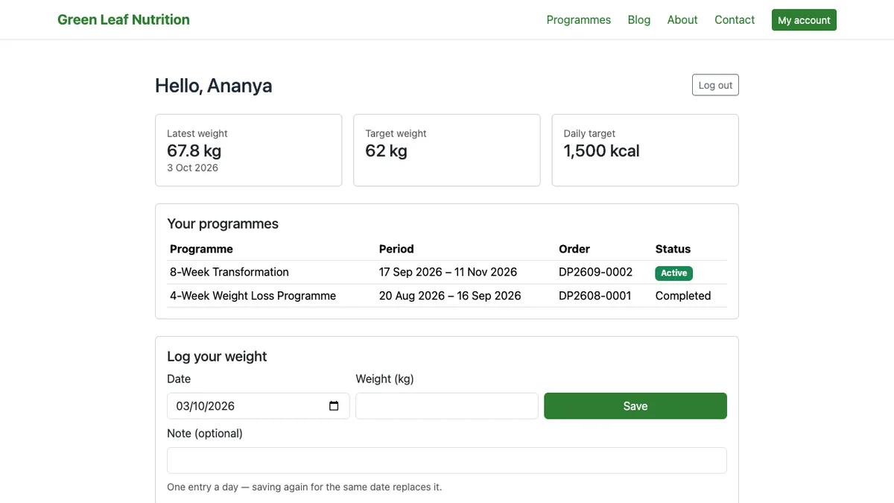Click the Order column header
Image resolution: width=894 pixels, height=503 pixels.
click(574, 249)
